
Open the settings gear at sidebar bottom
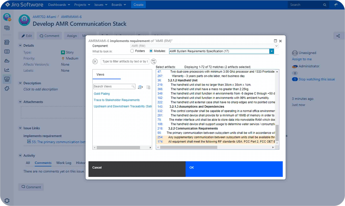click(x=7, y=201)
